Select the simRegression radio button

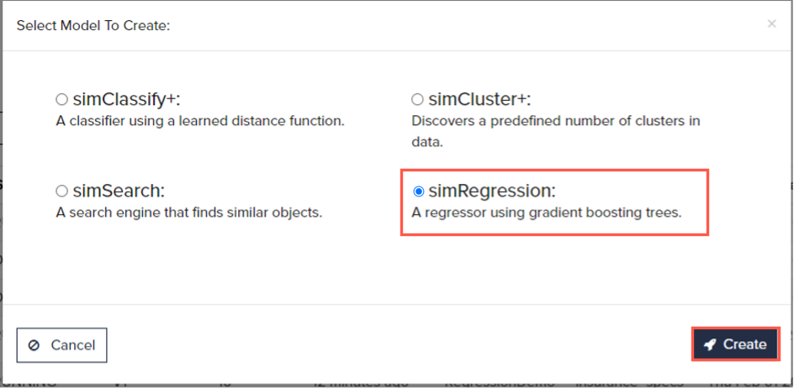coord(418,191)
